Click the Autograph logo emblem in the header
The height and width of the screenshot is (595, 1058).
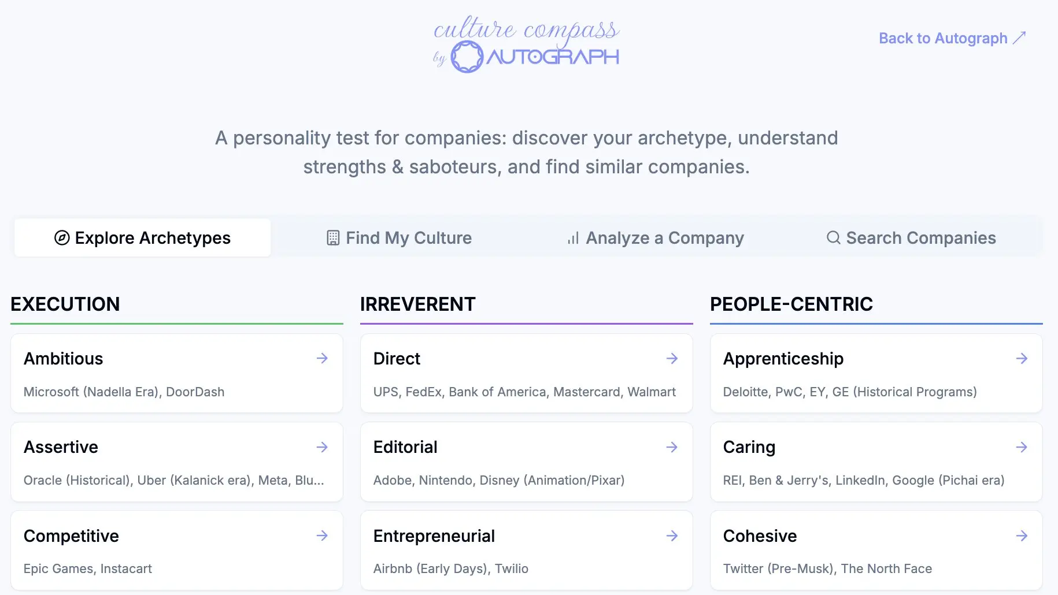pyautogui.click(x=468, y=57)
